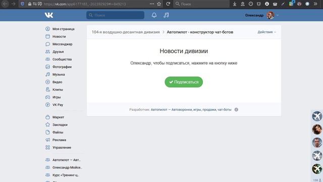Click the browser back arrow

coord(5,4)
